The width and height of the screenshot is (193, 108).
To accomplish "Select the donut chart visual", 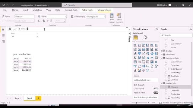I will pos(152,53).
